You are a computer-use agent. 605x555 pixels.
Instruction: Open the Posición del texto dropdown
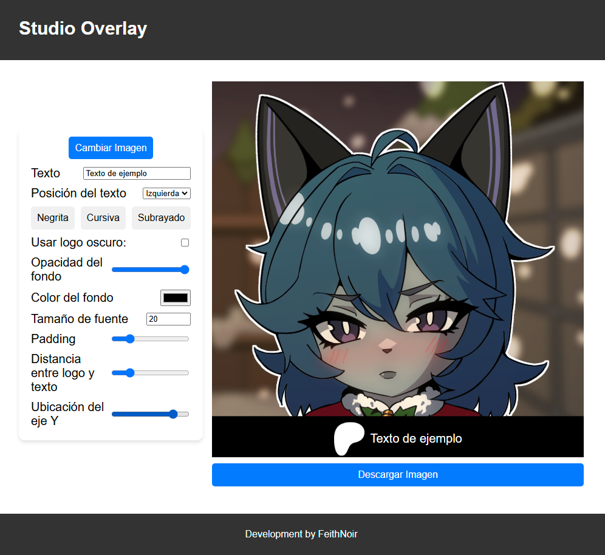(x=166, y=193)
